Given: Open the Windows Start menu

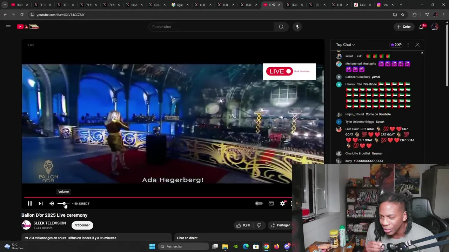Looking at the screenshot, I should click(152, 246).
